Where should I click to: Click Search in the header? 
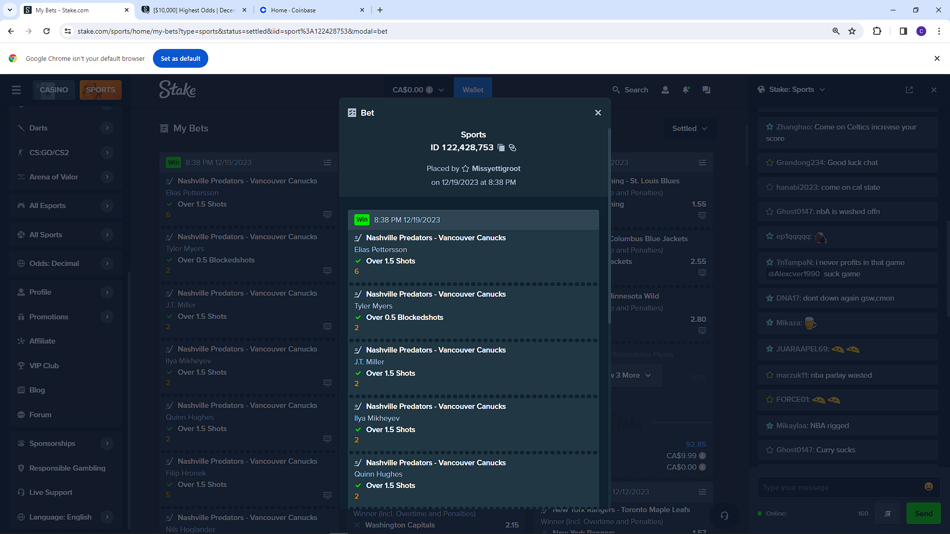click(630, 90)
